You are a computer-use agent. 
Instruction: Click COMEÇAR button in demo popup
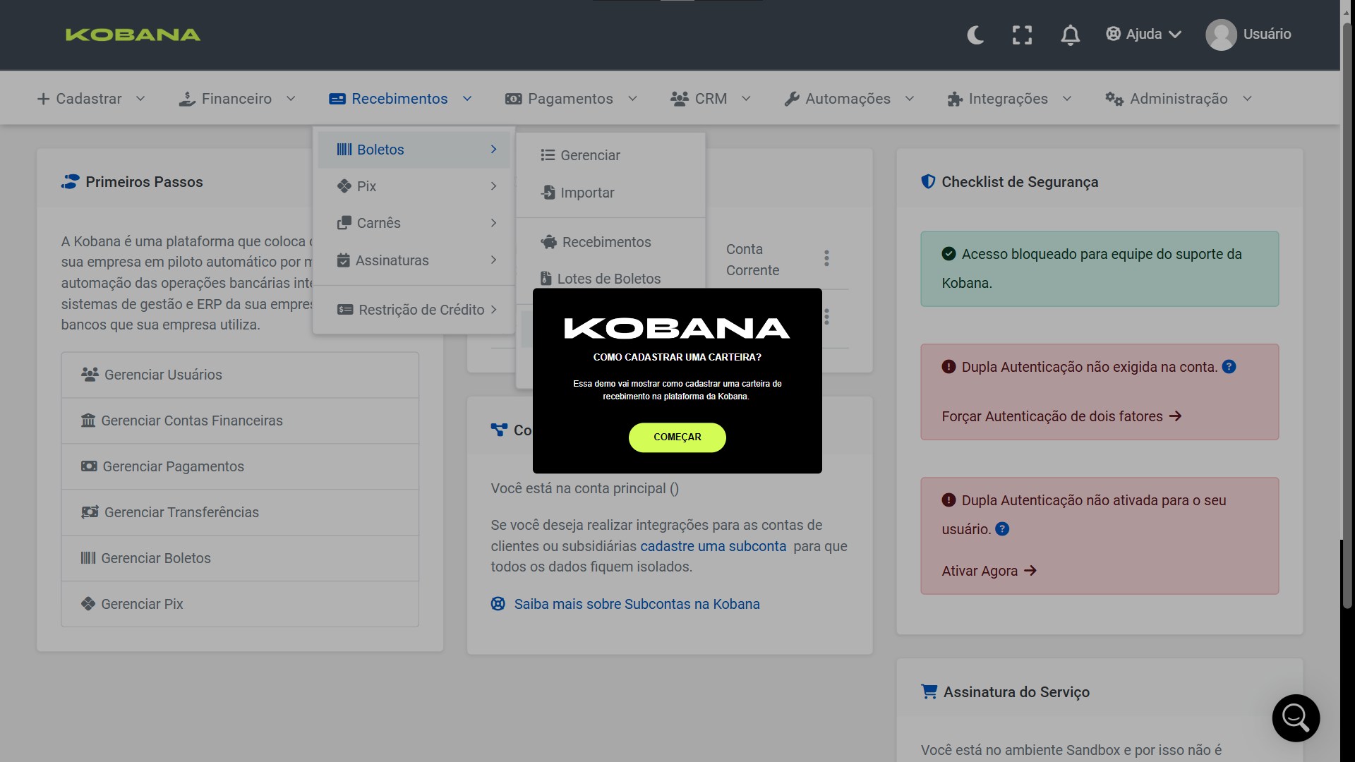[x=677, y=437]
